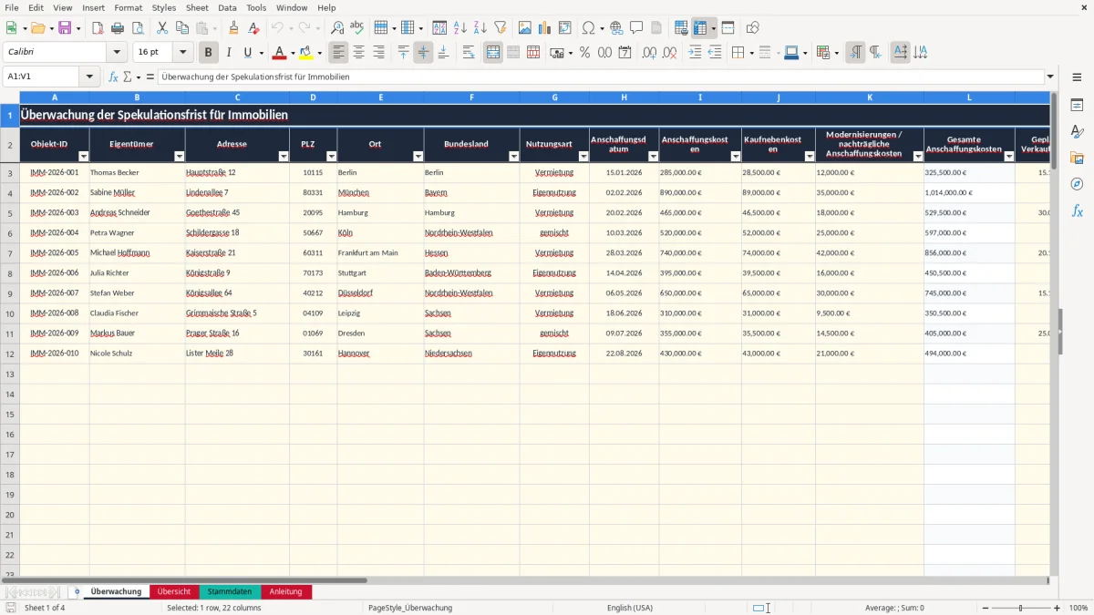Open the Calibri font name dropdown
Image resolution: width=1094 pixels, height=615 pixels.
click(x=117, y=53)
